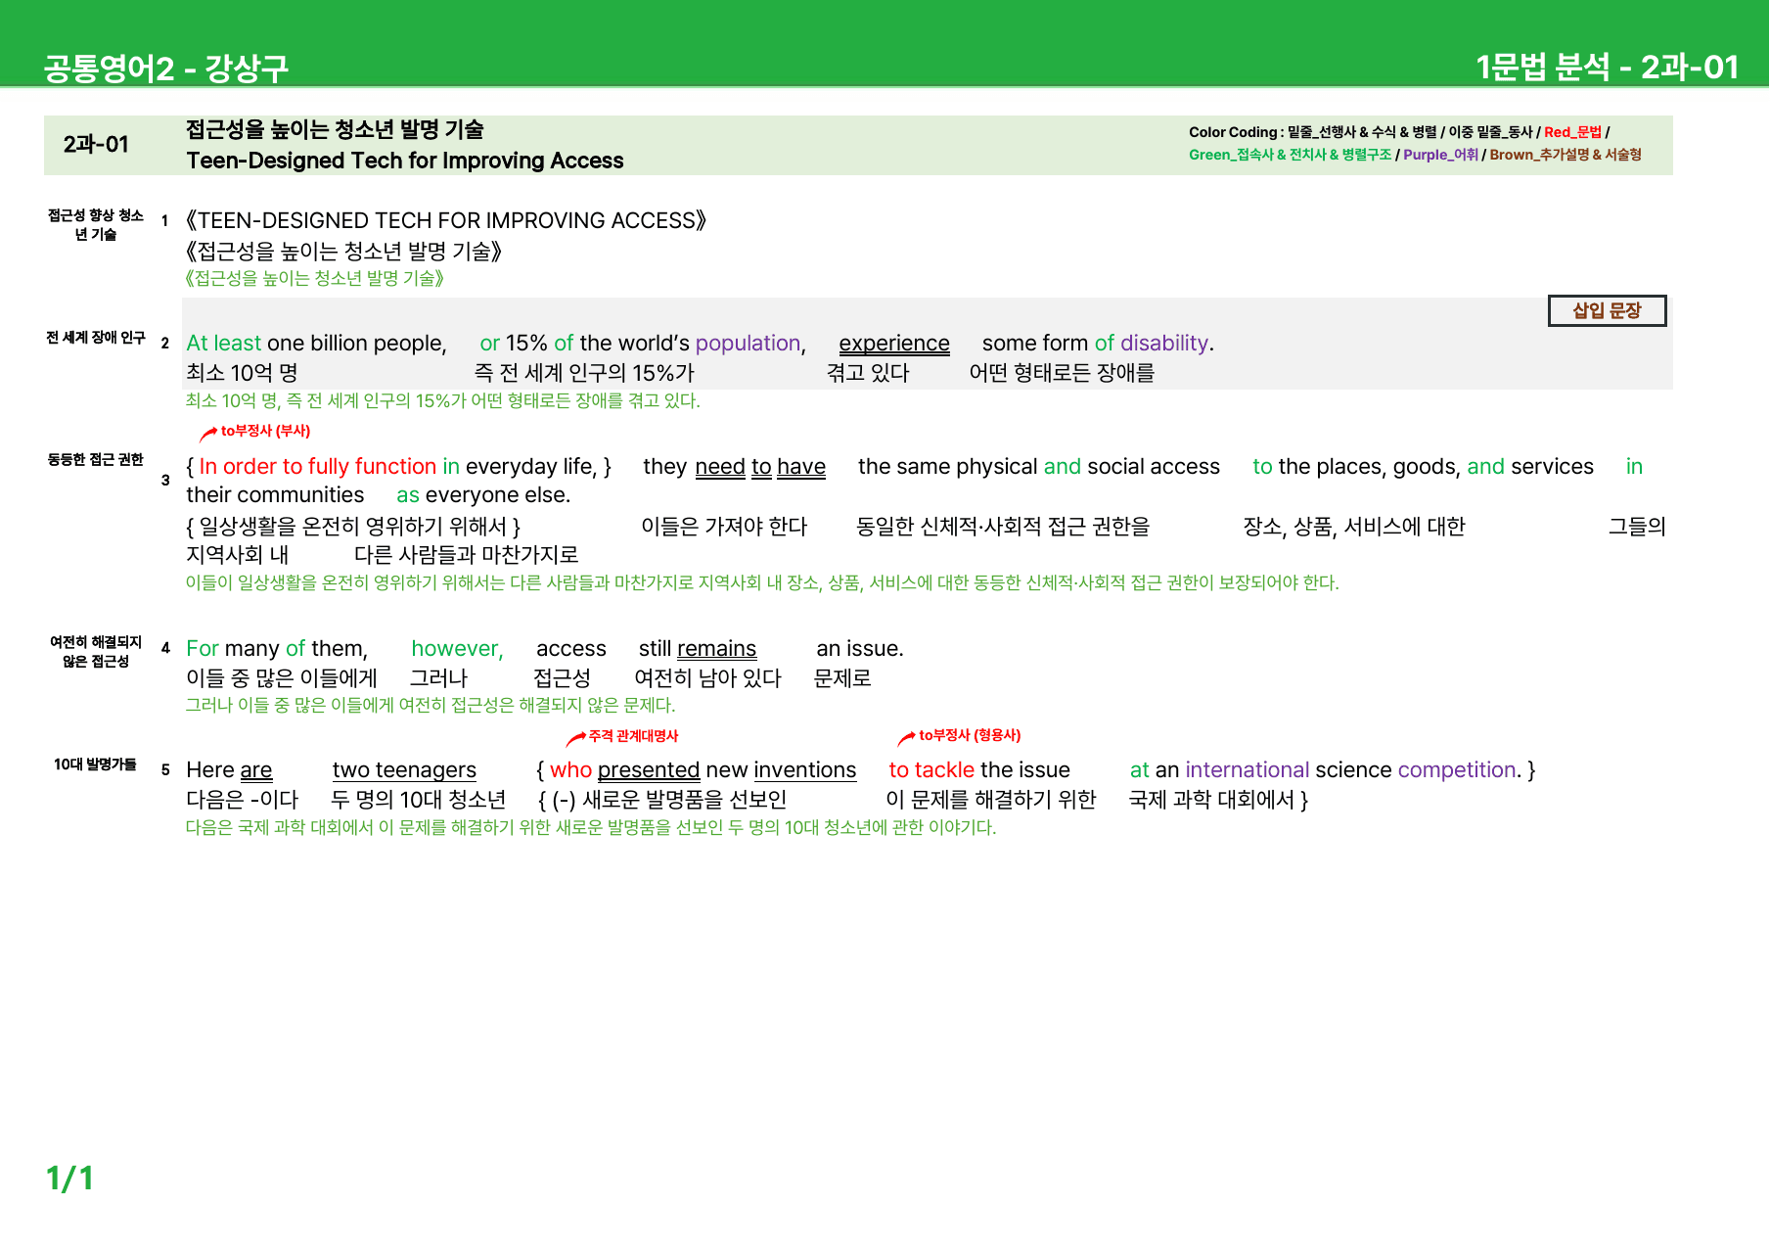Click the Purple_어휘 legend entry
The width and height of the screenshot is (1770, 1251).
click(x=1440, y=155)
